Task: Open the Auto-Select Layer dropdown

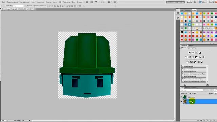Action: (18, 6)
